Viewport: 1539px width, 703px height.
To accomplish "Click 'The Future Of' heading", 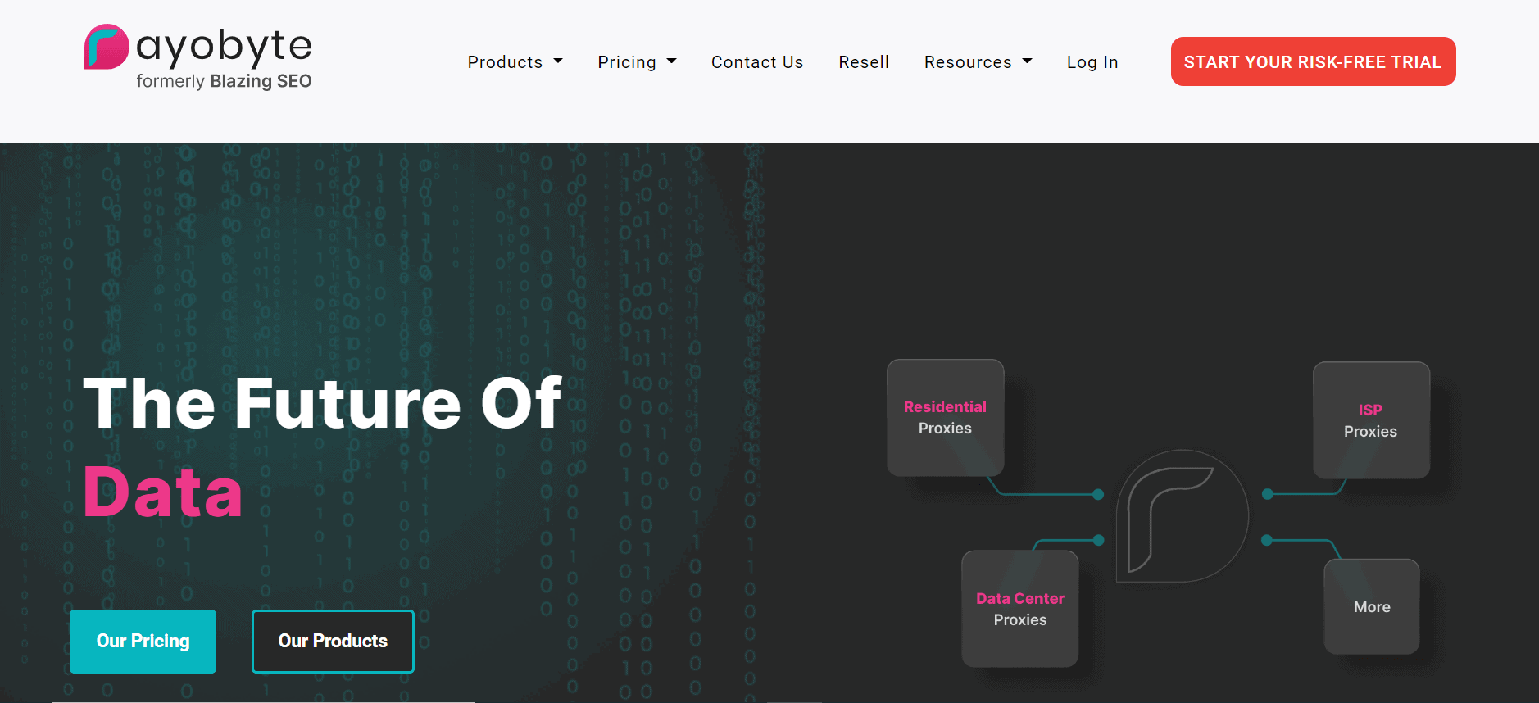I will point(322,403).
